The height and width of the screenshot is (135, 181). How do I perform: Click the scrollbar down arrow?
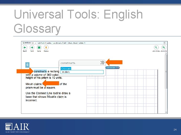click(166, 112)
